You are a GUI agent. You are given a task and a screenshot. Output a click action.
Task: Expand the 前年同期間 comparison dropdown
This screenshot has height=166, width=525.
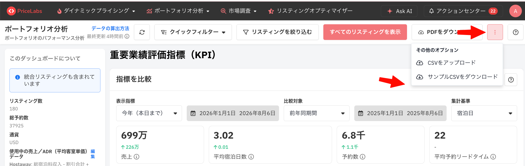point(317,113)
